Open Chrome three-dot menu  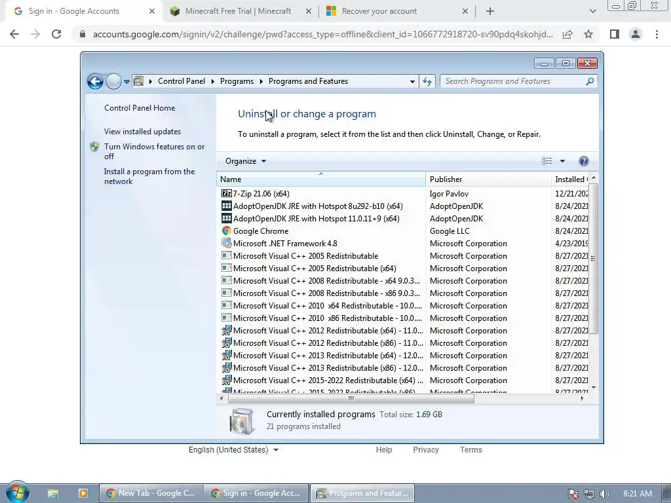(657, 34)
